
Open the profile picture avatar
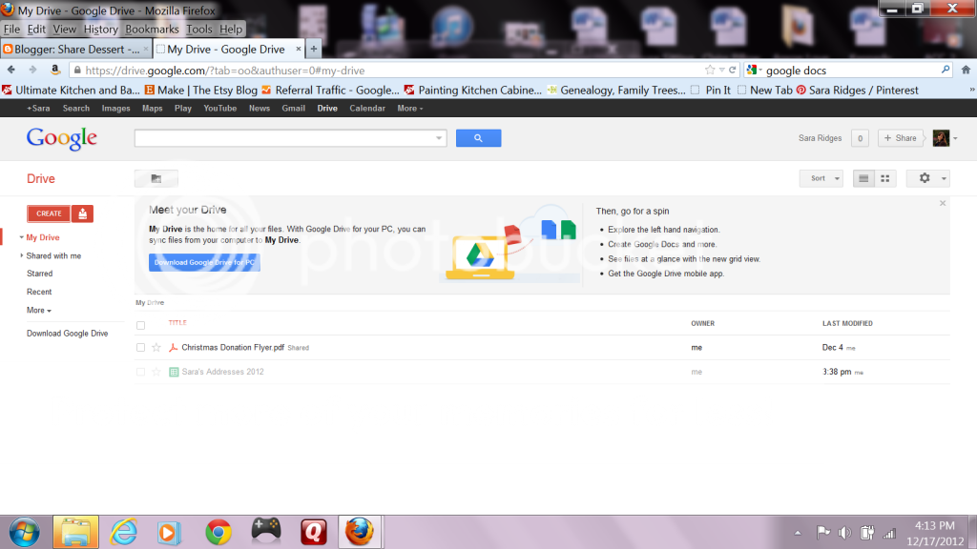[941, 138]
